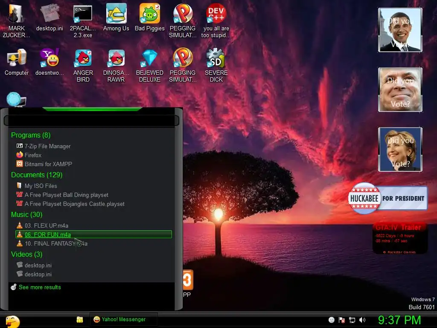Click the Hillary Clinton 'Did you Vote?' gadget
437x328 pixels.
400,149
